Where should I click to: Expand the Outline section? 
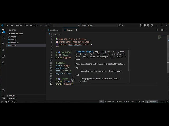12,96
